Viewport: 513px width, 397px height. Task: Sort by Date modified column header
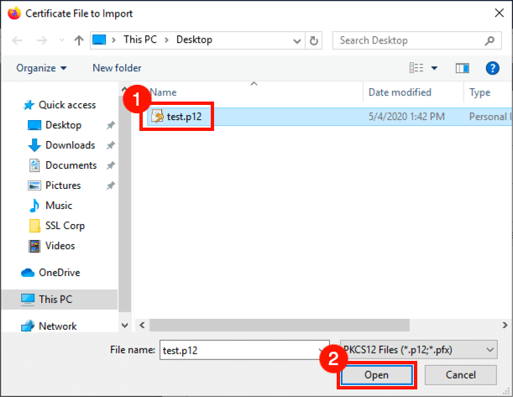400,92
